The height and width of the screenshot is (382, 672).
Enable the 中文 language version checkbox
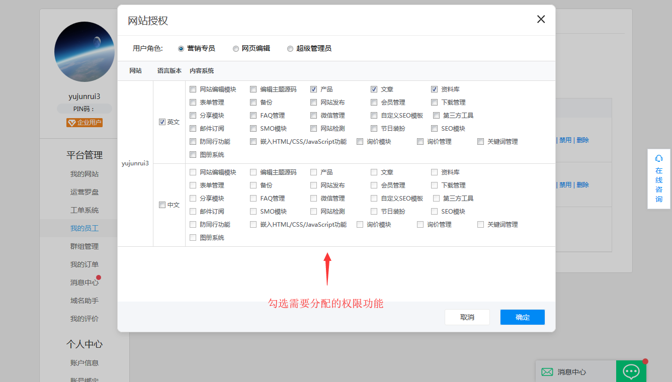point(162,205)
